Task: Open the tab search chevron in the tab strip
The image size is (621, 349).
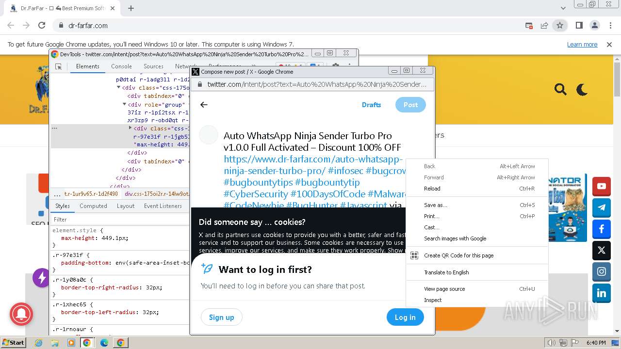Action: (563, 8)
